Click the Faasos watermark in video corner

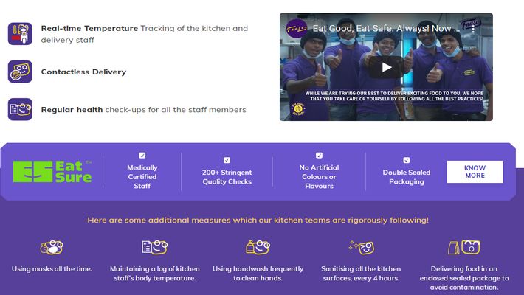(x=471, y=24)
